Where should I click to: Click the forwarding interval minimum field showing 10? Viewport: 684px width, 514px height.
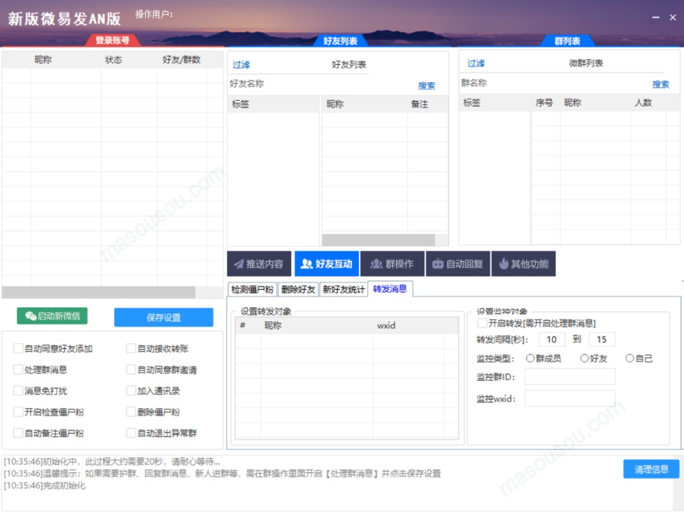coord(552,339)
